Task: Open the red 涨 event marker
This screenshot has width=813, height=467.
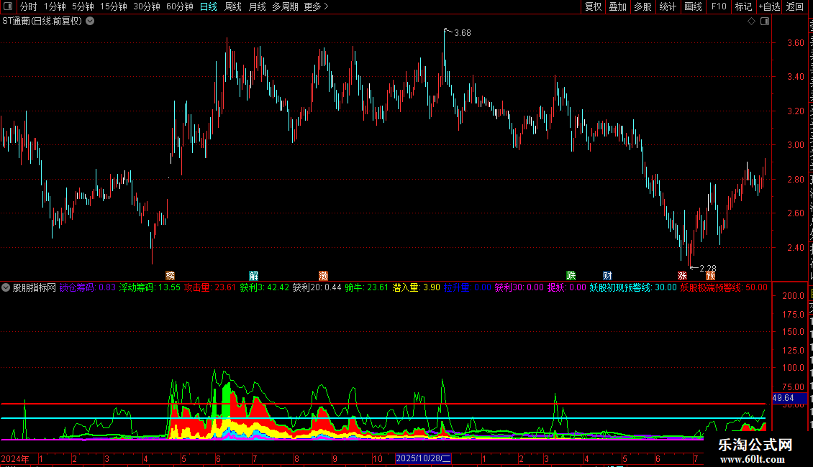Action: coord(682,275)
